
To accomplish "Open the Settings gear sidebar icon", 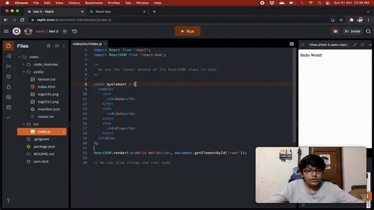I will tap(9, 97).
